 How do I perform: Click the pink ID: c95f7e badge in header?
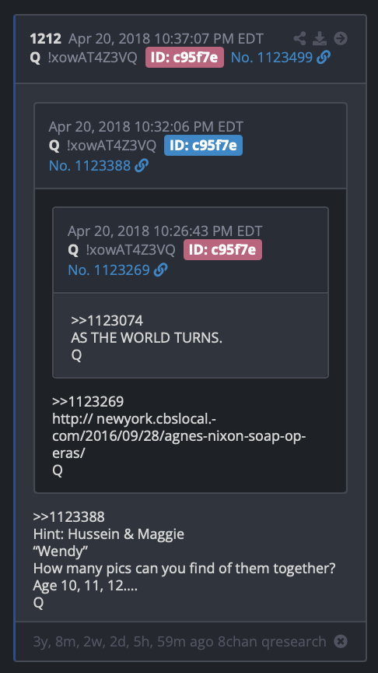pyautogui.click(x=184, y=58)
